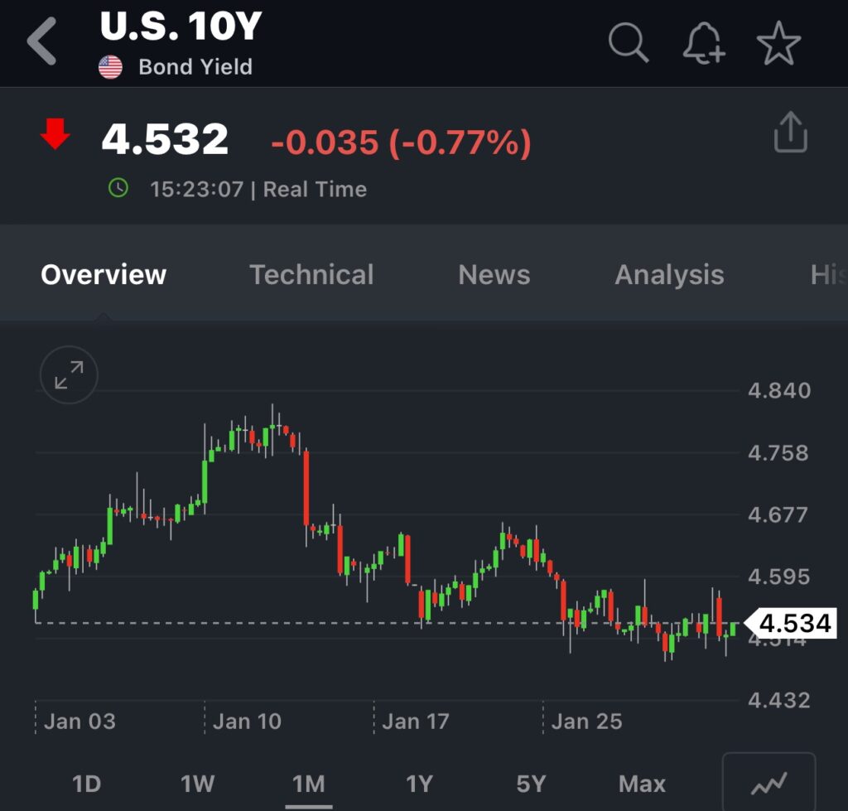Tap the 4.534 current price label

tap(794, 623)
